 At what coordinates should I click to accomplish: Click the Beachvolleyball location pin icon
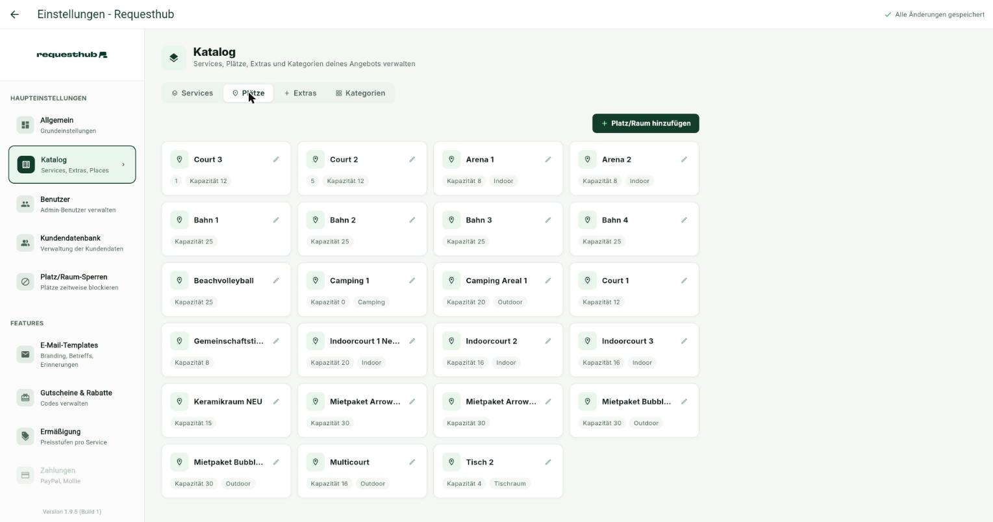pyautogui.click(x=179, y=280)
